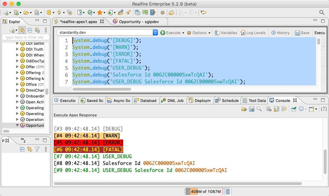Toggle console word wrap

tap(284, 109)
